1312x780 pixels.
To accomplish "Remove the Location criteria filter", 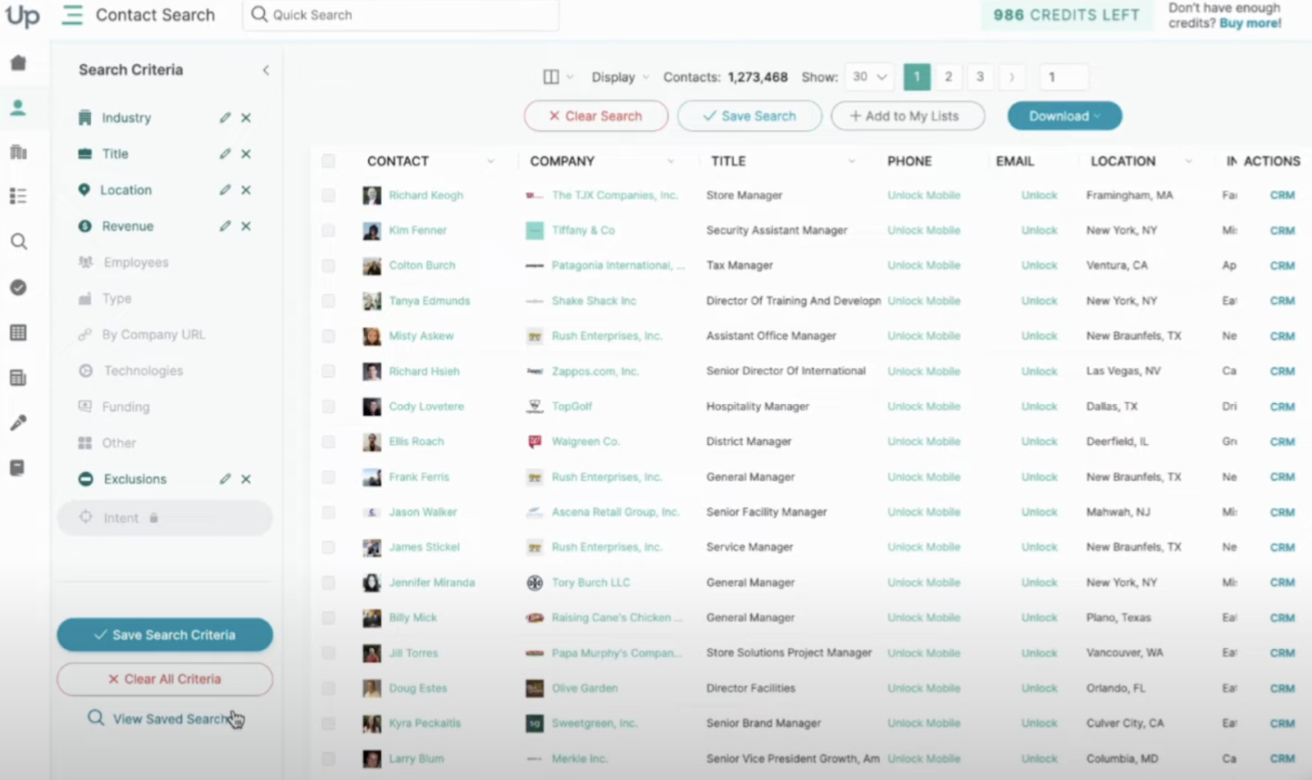I will (246, 190).
